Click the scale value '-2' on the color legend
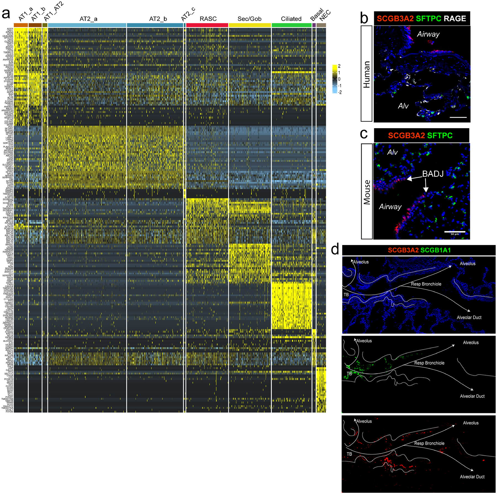Screen dimensions: 497x494 pos(340,92)
